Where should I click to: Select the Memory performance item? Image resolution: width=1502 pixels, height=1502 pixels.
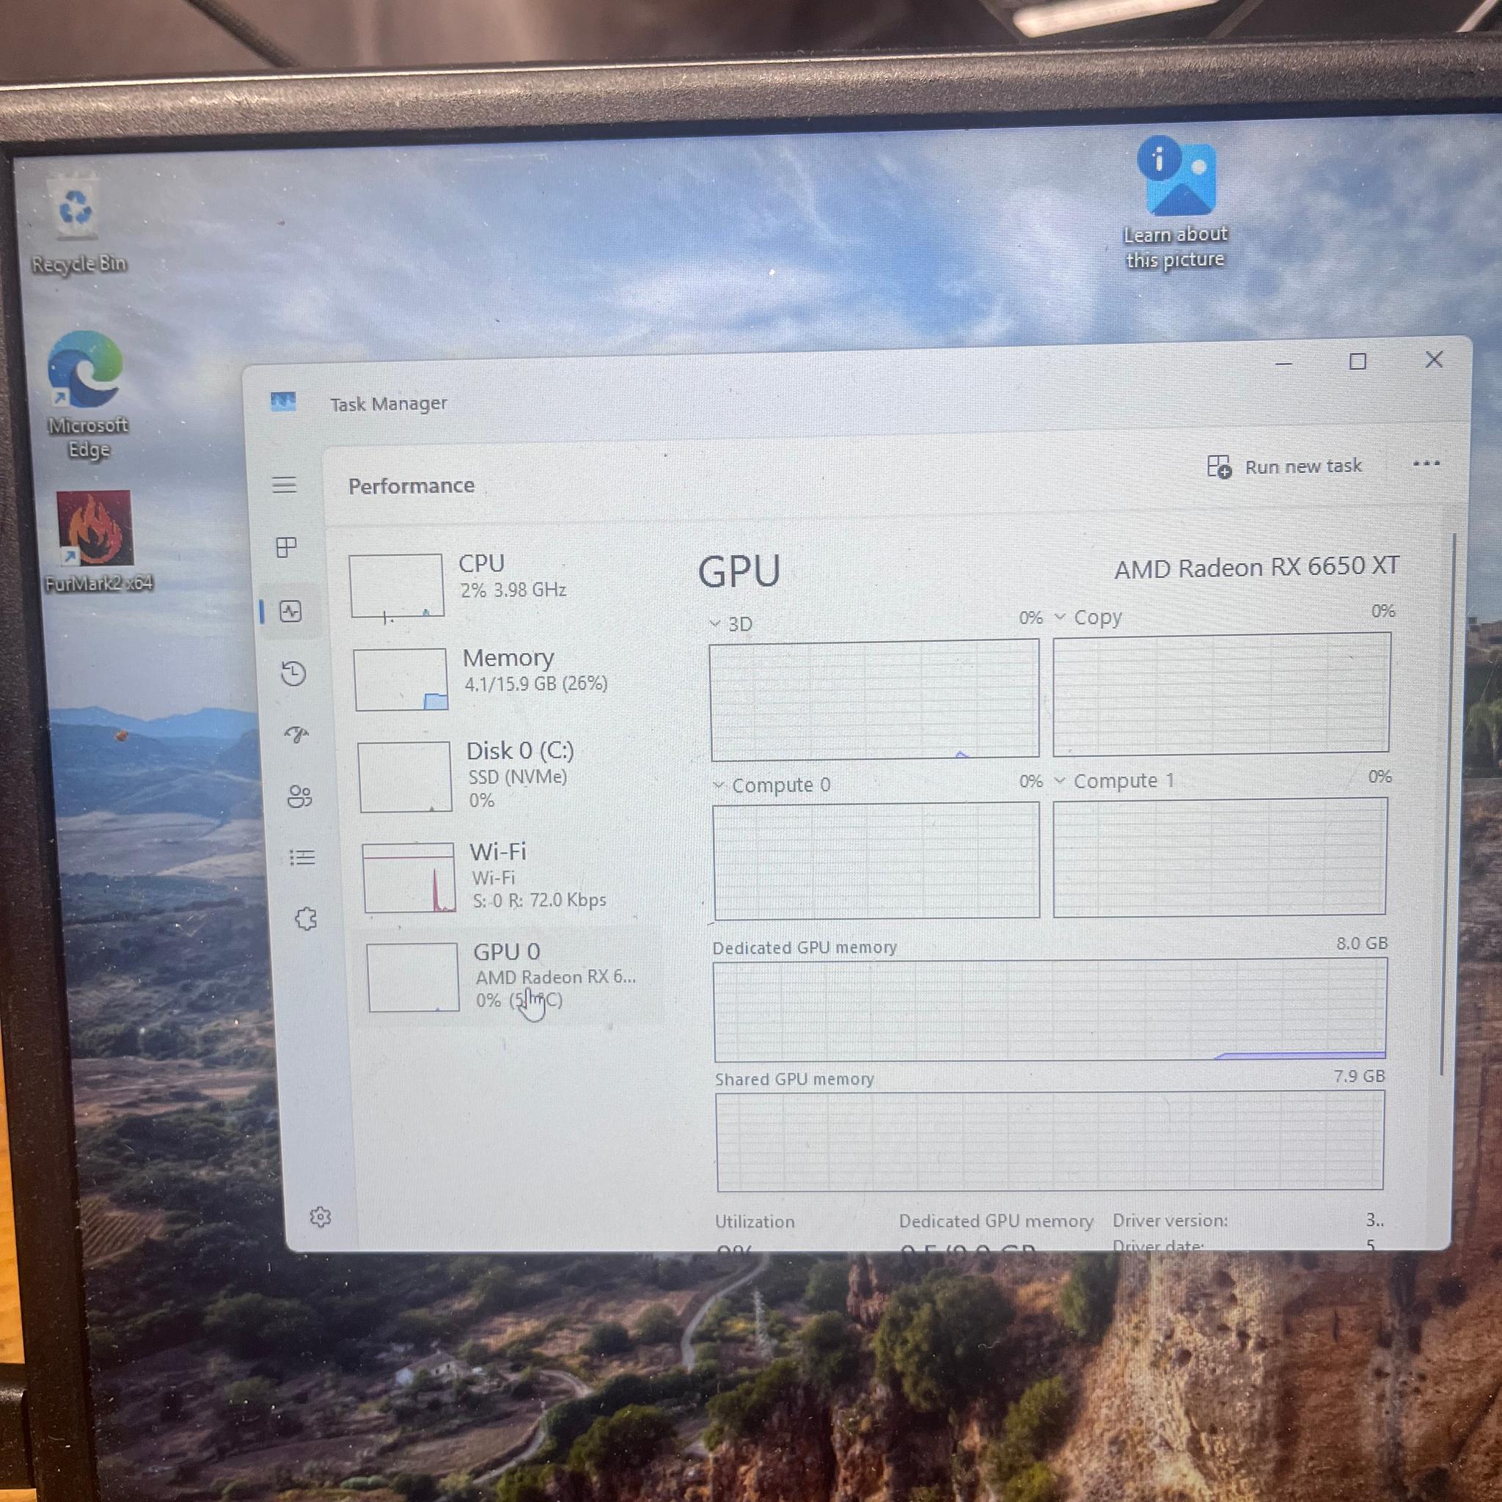[x=502, y=678]
